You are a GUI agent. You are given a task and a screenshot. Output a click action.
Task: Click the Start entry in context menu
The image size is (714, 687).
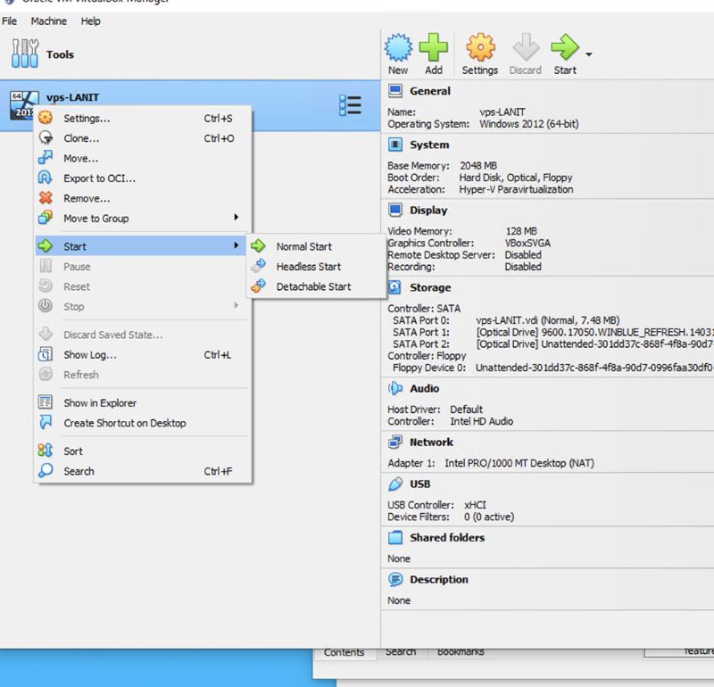point(141,246)
